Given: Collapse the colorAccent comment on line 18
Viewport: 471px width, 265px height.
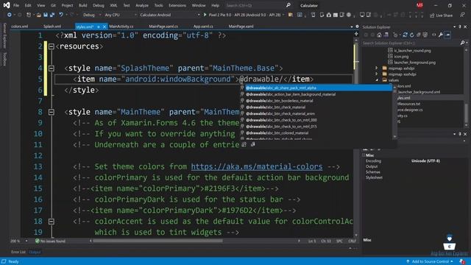Looking at the screenshot, I should click(x=52, y=222).
